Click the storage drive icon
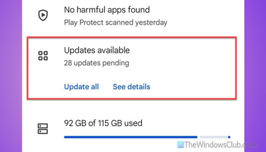The image size is (266, 152). (x=43, y=128)
